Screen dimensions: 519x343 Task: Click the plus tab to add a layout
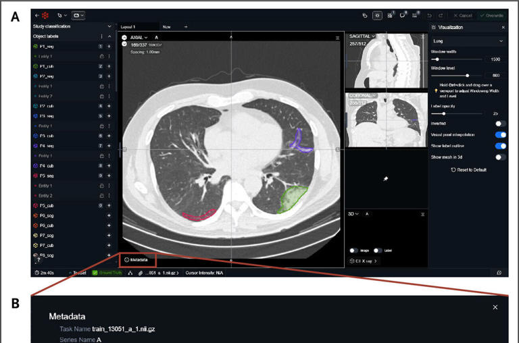[x=186, y=27]
